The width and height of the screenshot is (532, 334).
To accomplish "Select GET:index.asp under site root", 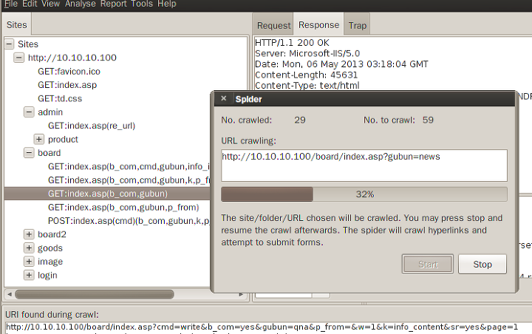I will [x=67, y=85].
